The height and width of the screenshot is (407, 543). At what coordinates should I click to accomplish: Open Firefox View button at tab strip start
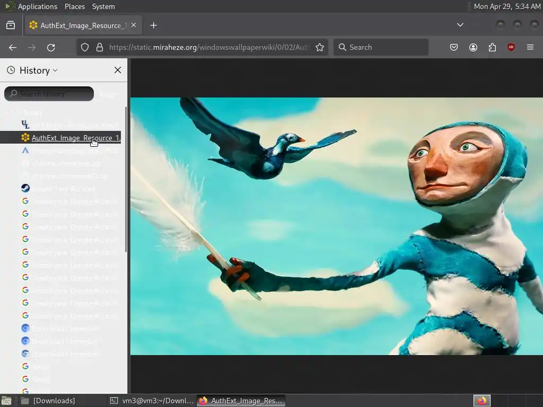point(11,25)
